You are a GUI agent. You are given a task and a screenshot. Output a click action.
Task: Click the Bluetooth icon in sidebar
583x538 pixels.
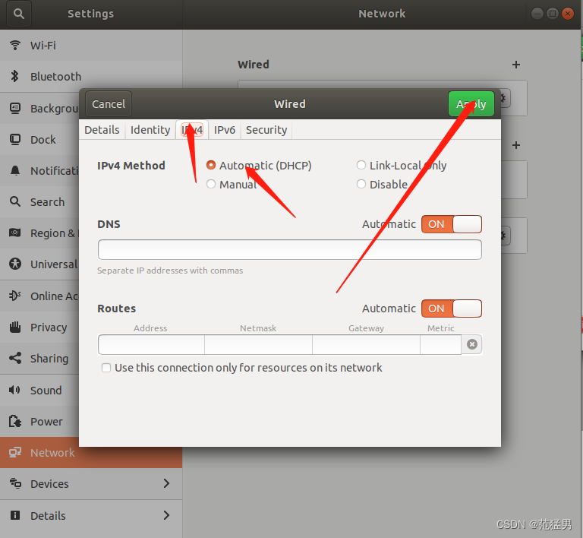(15, 76)
